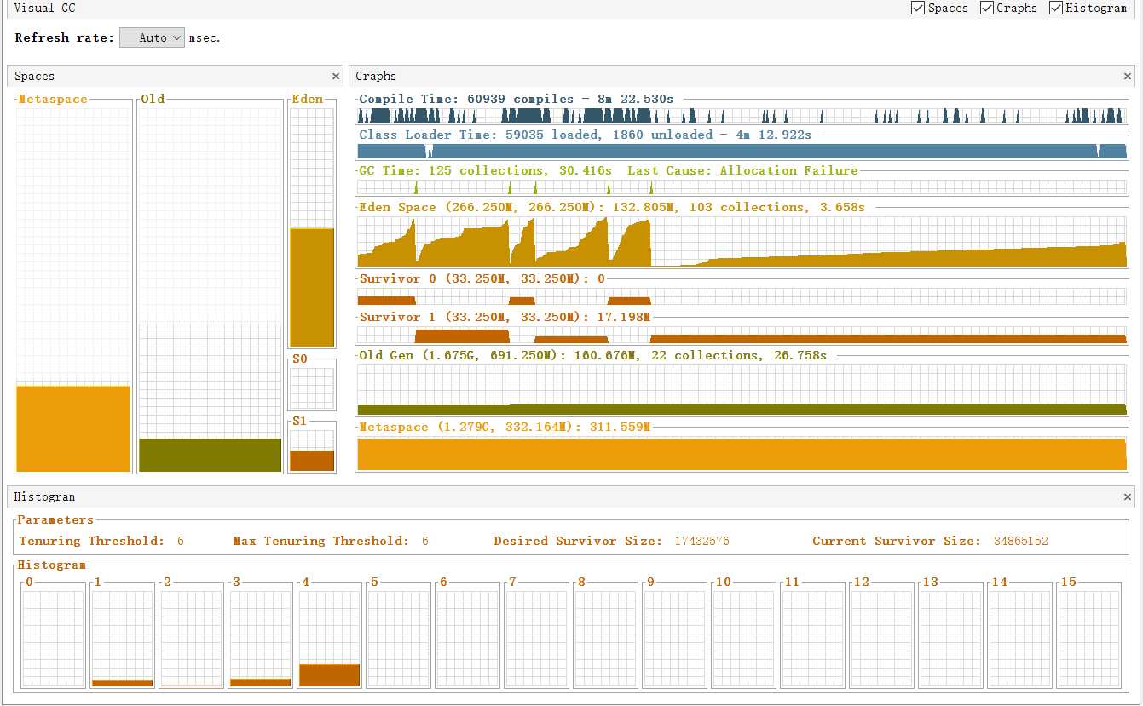Click the Metaspace usage graph

click(742, 453)
